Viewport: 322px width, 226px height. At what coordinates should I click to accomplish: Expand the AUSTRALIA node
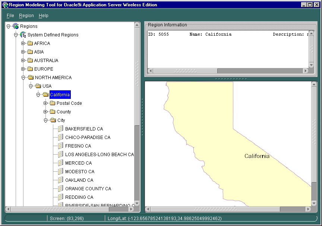pyautogui.click(x=23, y=61)
